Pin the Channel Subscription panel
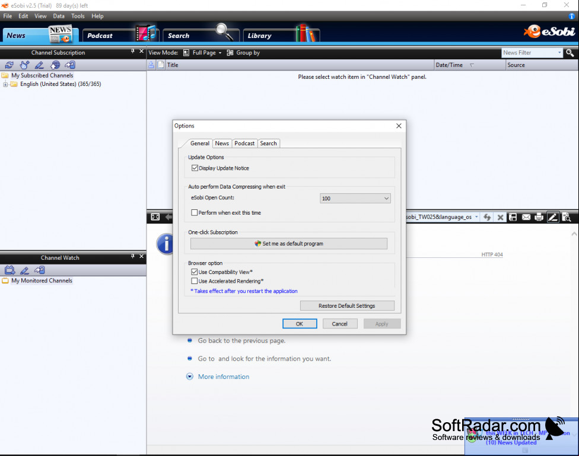The width and height of the screenshot is (579, 456). (132, 52)
